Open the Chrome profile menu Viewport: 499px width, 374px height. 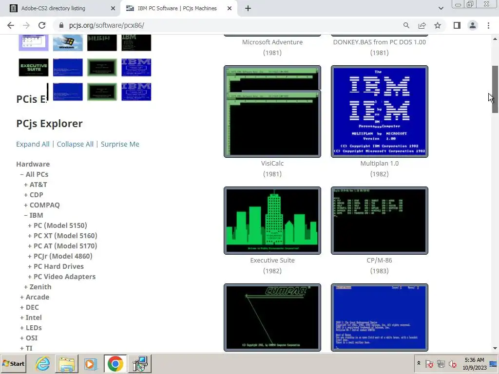tap(473, 25)
